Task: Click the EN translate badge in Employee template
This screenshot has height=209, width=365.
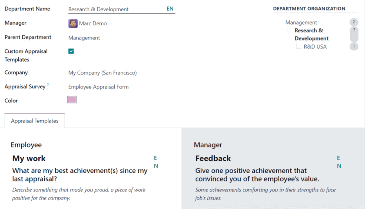Action: [156, 162]
